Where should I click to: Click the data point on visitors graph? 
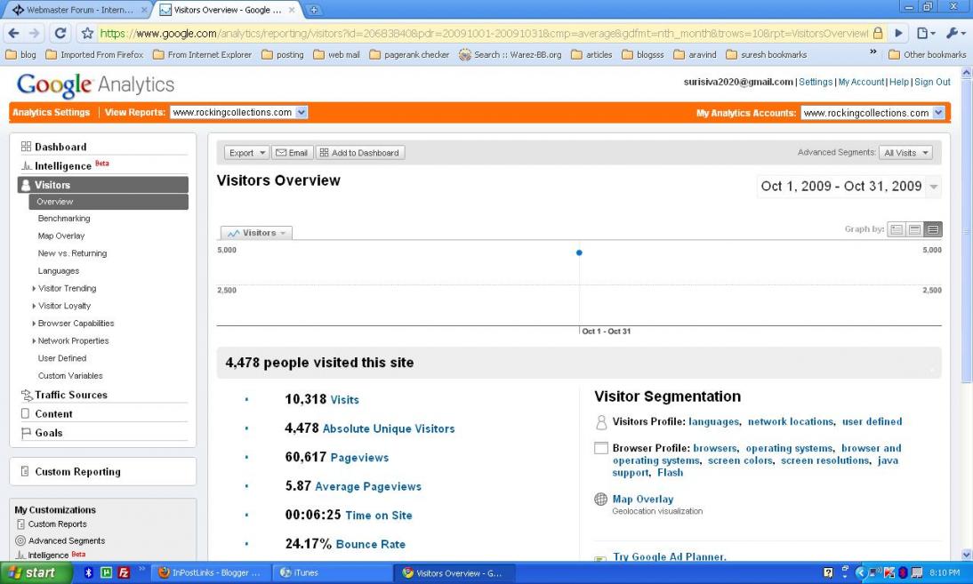tap(579, 252)
